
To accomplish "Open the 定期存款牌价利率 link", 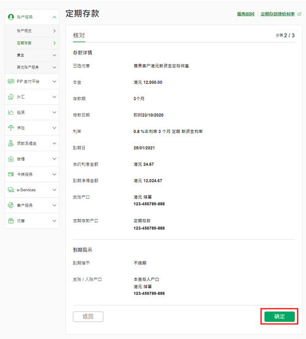I will (x=277, y=14).
